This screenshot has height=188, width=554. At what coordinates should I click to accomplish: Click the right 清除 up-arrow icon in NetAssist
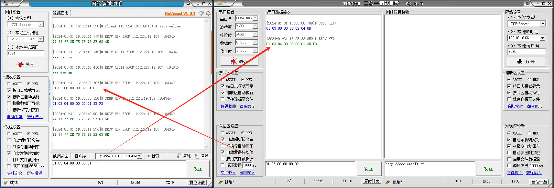[x=197, y=156]
